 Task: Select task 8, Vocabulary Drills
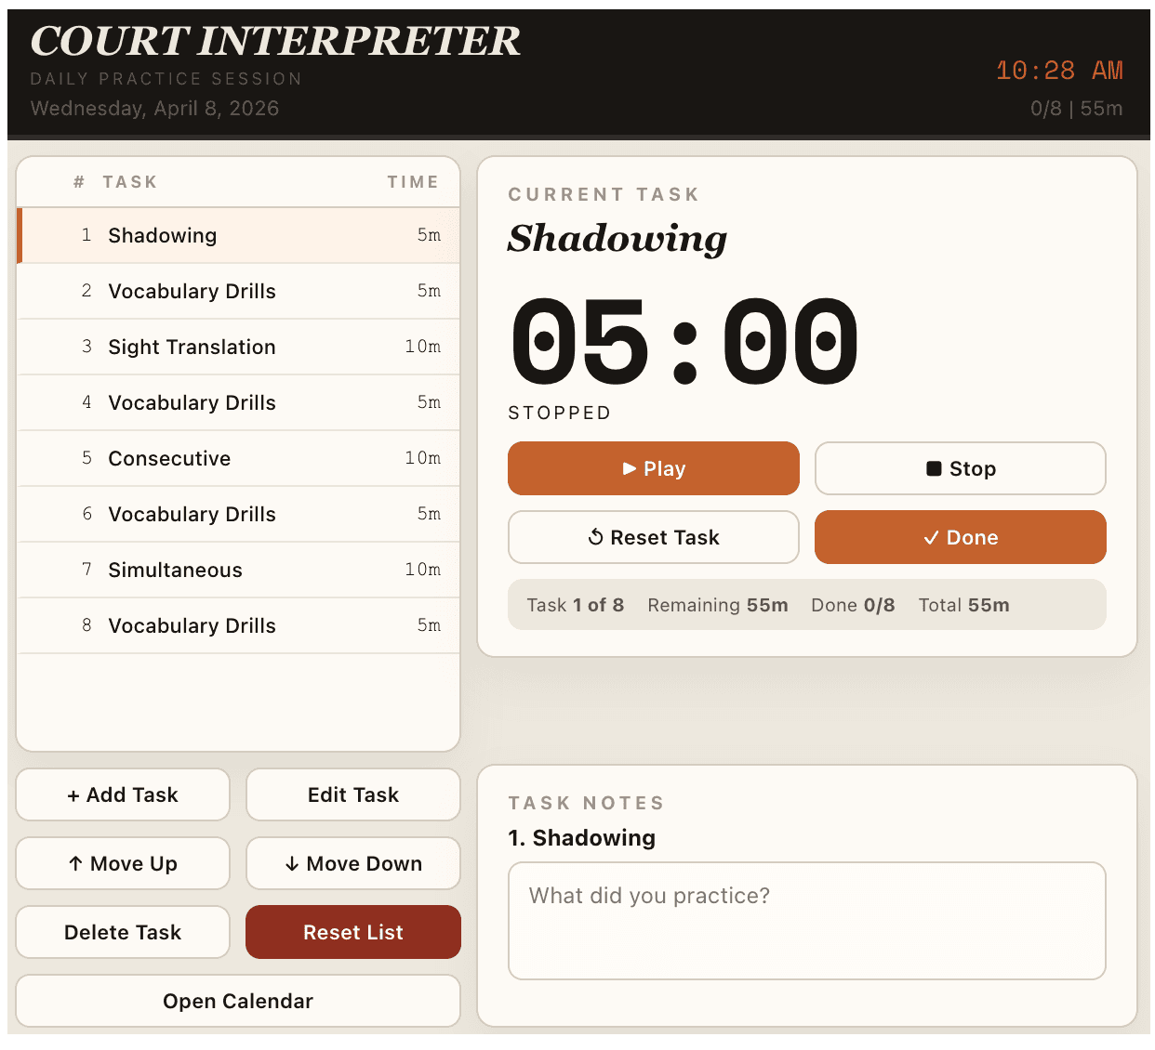[x=238, y=625]
